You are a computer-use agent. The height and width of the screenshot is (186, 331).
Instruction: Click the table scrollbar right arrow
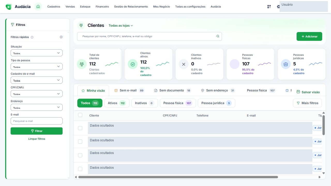(320, 177)
